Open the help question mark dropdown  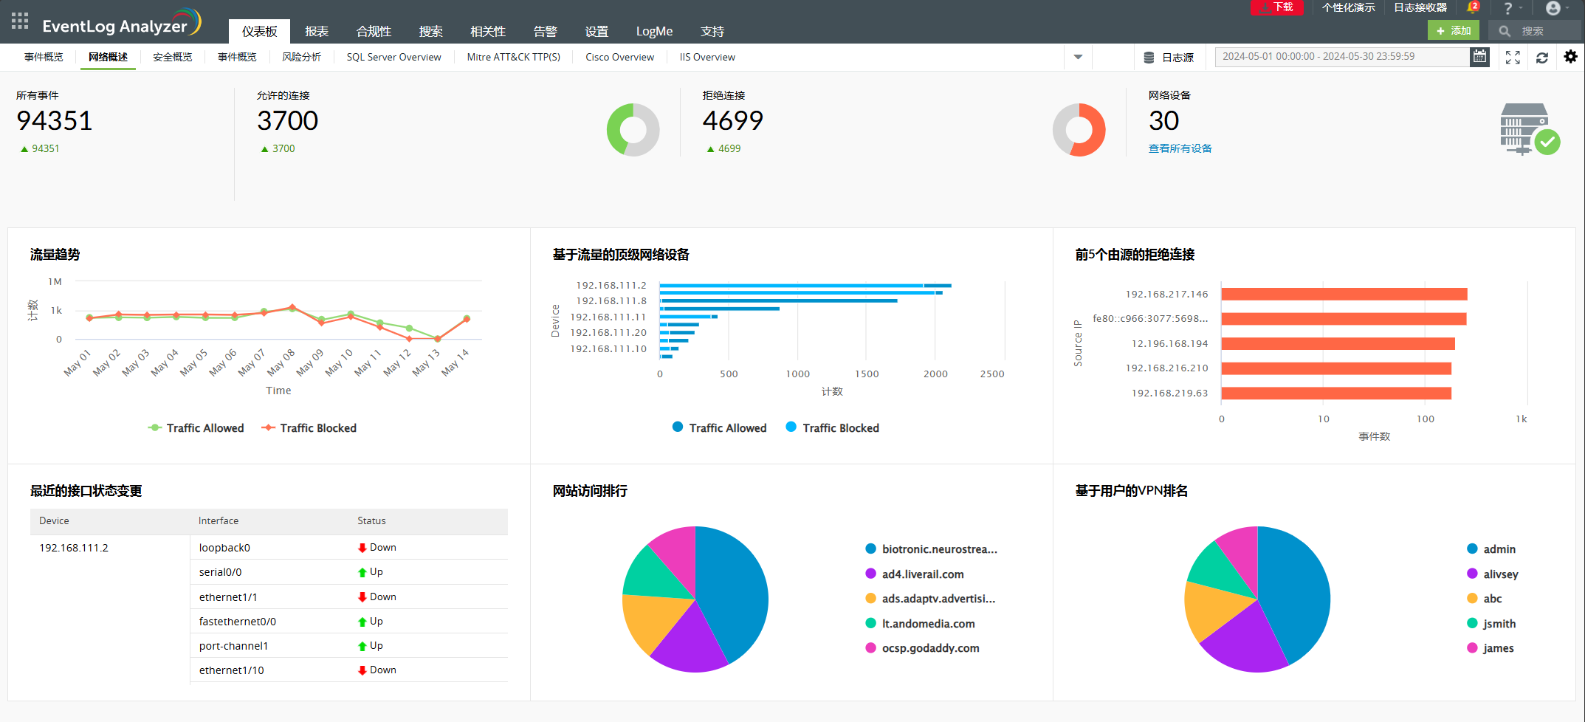point(1513,8)
